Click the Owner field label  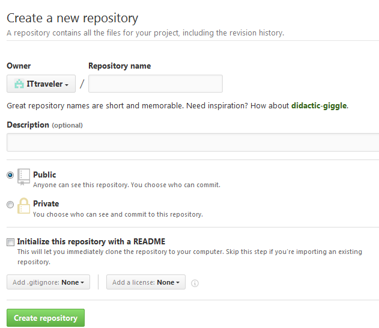pyautogui.click(x=19, y=66)
